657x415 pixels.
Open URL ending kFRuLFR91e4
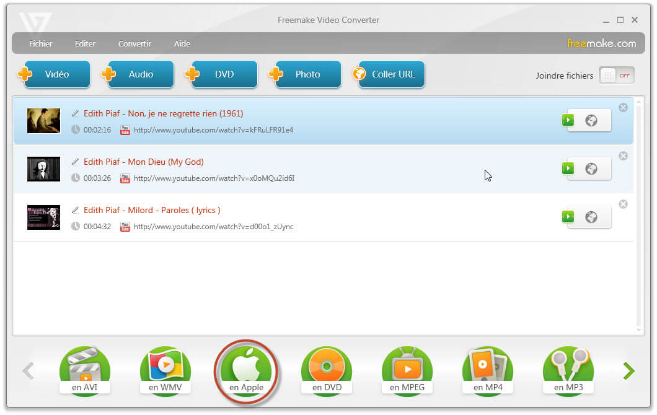[x=214, y=130]
